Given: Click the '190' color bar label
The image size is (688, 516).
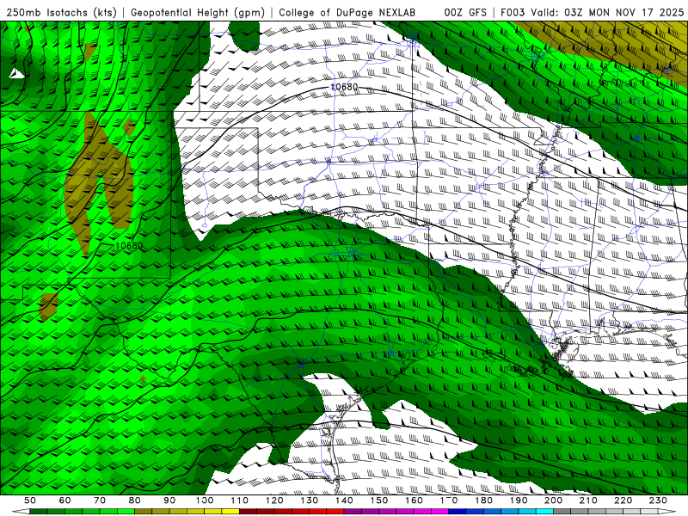Looking at the screenshot, I should [x=519, y=501].
